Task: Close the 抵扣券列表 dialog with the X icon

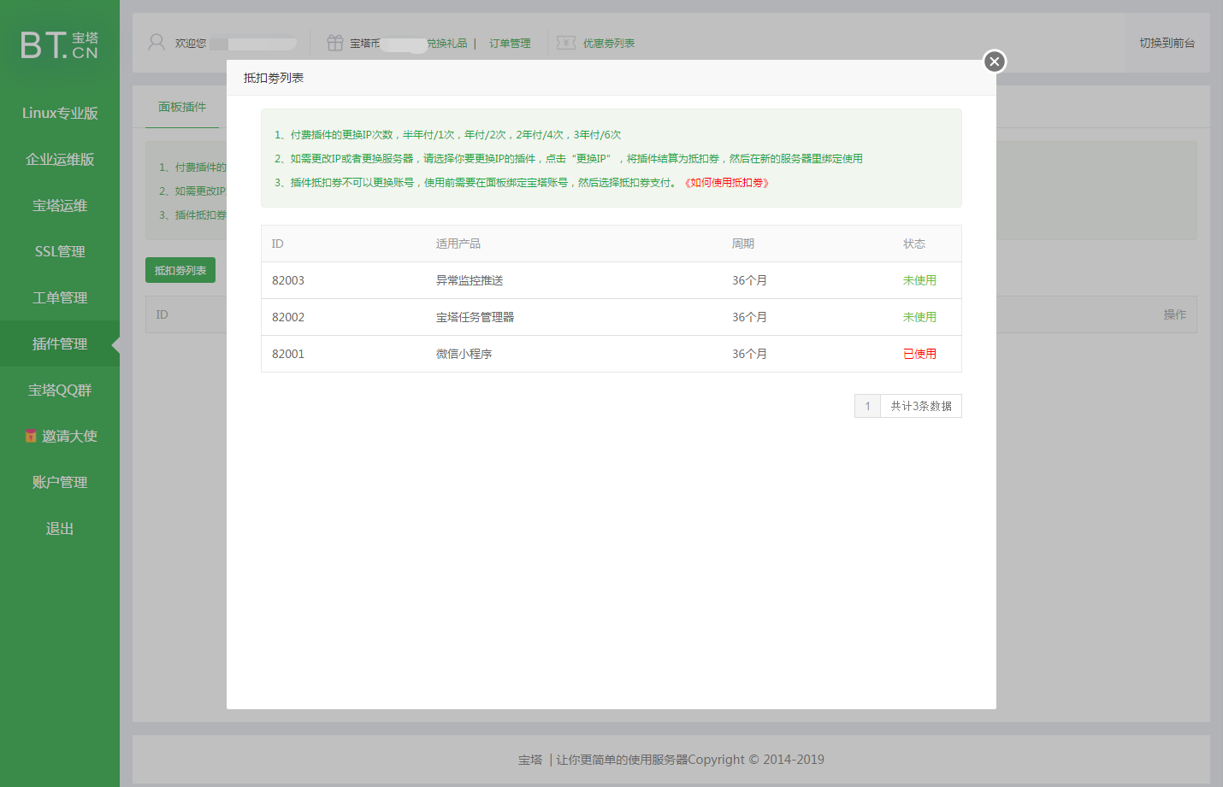Action: pyautogui.click(x=994, y=62)
